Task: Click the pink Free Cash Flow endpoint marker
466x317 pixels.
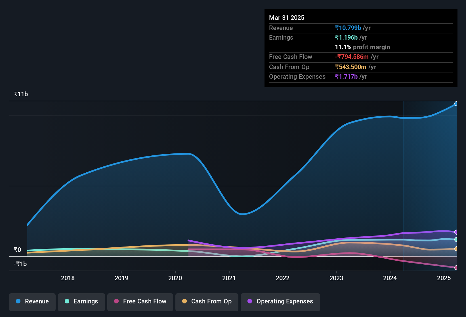Action: tap(456, 267)
